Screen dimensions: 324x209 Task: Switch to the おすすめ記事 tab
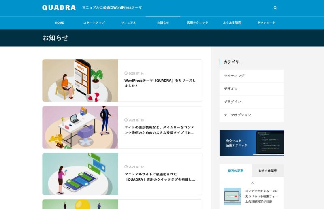coord(268,171)
